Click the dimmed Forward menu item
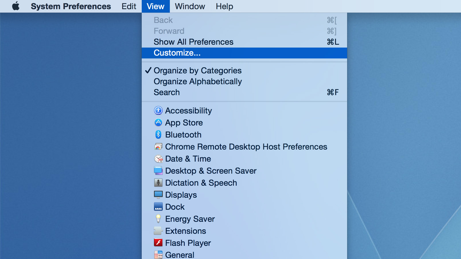This screenshot has width=461, height=259. coord(244,31)
